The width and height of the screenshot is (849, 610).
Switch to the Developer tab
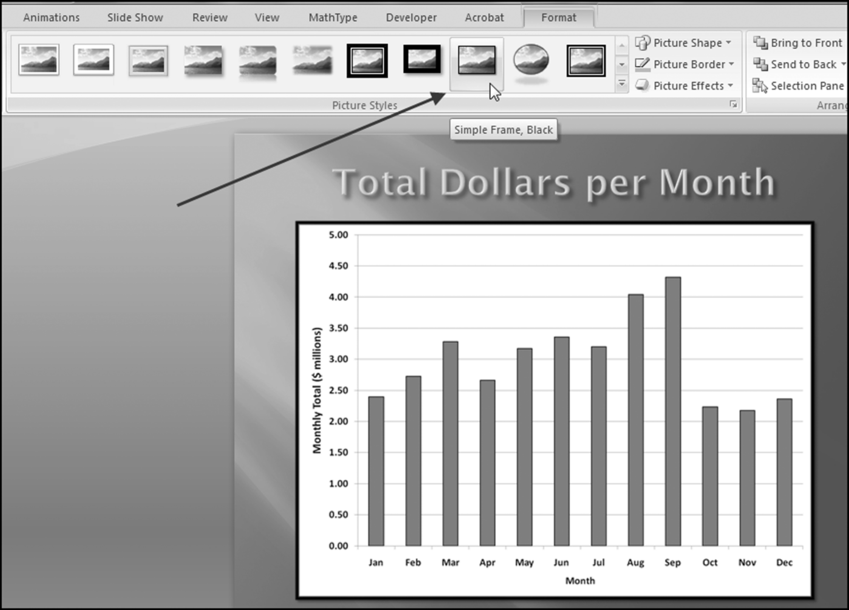411,17
